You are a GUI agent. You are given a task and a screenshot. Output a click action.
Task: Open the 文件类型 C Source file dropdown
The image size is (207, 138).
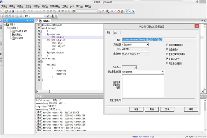pyautogui.click(x=147, y=45)
